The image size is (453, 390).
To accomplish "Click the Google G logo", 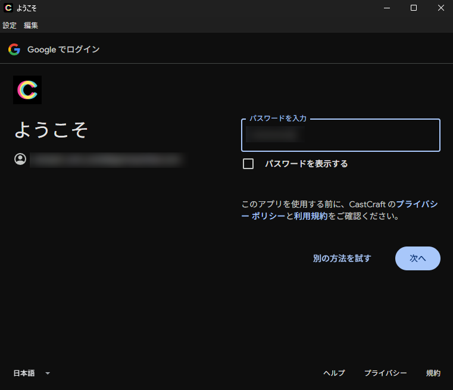I will (x=14, y=49).
